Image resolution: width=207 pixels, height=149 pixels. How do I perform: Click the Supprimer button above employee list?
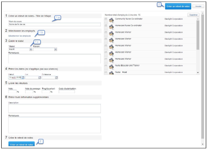(x=193, y=15)
